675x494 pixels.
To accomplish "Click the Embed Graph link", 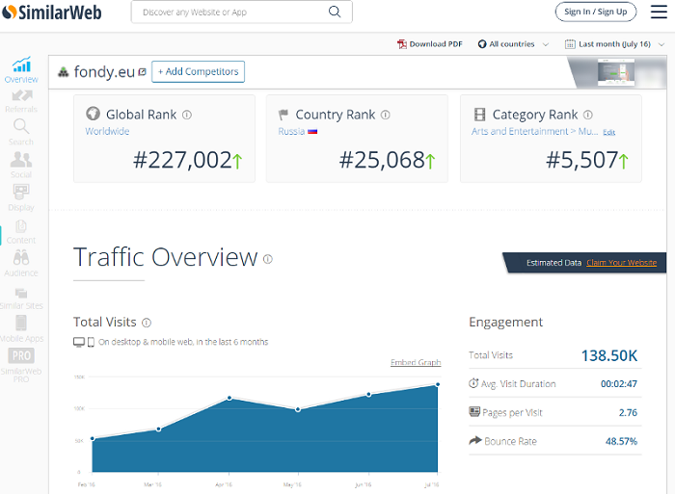I will (x=416, y=362).
